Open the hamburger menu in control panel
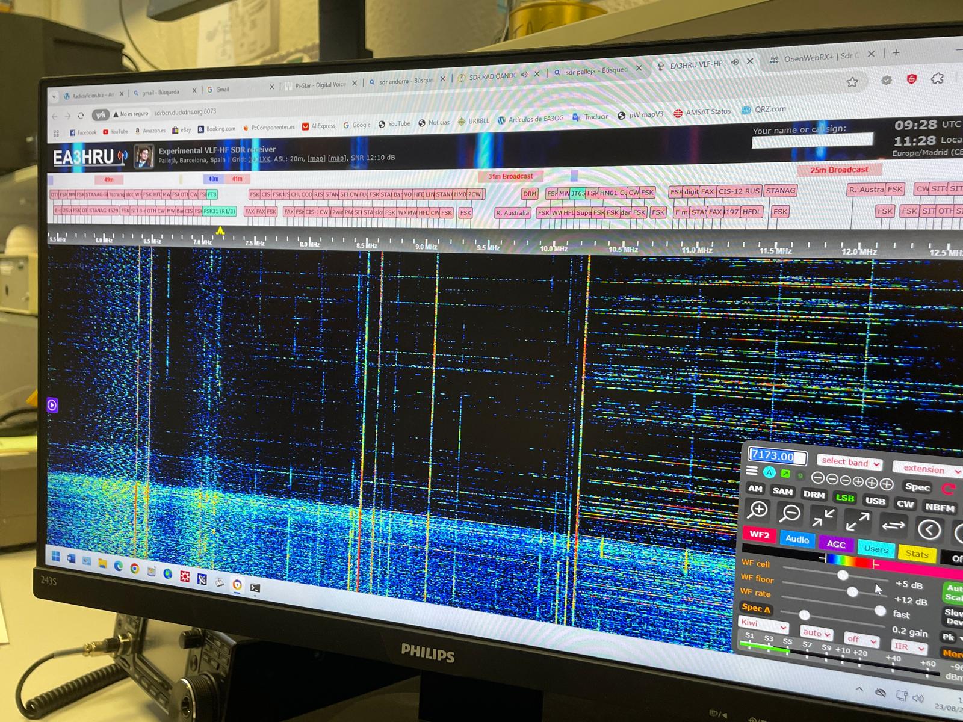This screenshot has height=722, width=963. (x=752, y=471)
